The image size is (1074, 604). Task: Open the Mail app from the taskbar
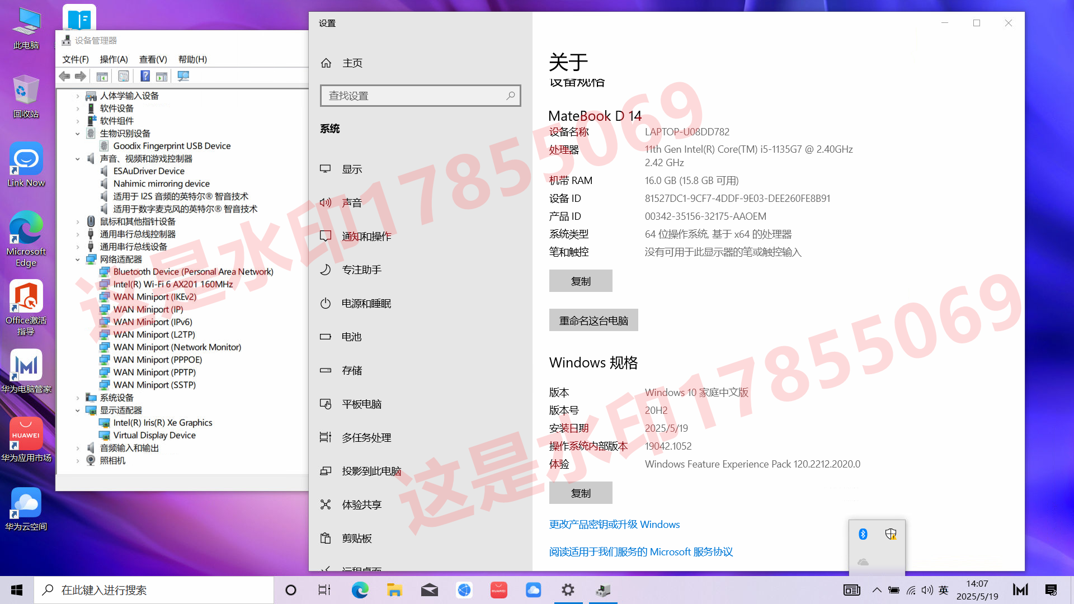tap(429, 590)
